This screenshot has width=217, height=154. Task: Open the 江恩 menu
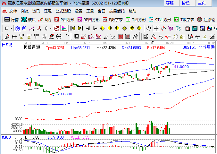click(x=48, y=11)
